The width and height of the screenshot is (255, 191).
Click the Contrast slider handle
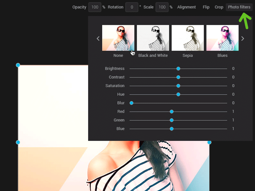point(178,77)
